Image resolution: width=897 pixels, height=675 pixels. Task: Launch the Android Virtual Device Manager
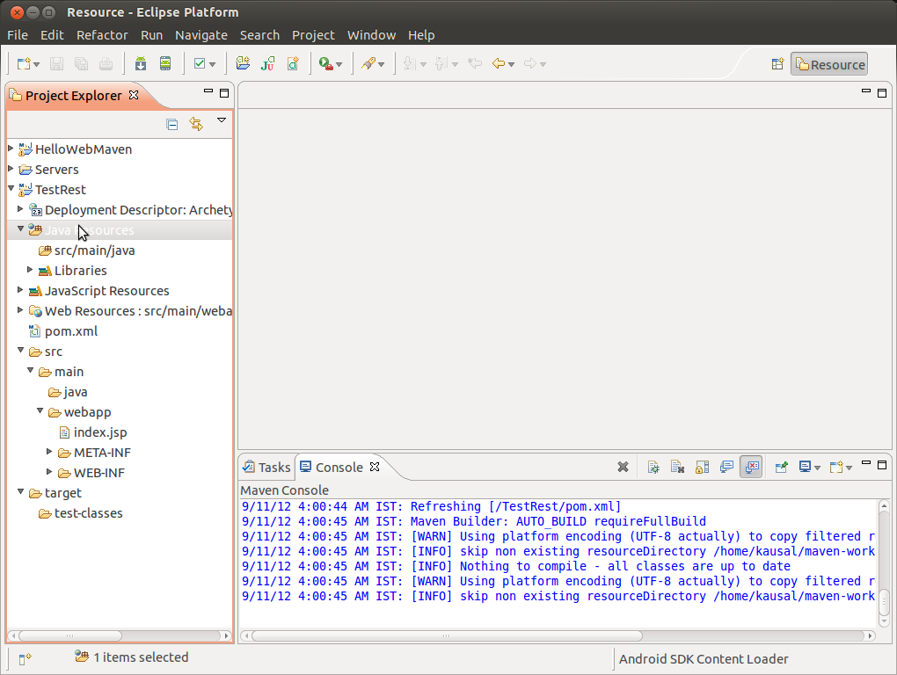pyautogui.click(x=164, y=63)
